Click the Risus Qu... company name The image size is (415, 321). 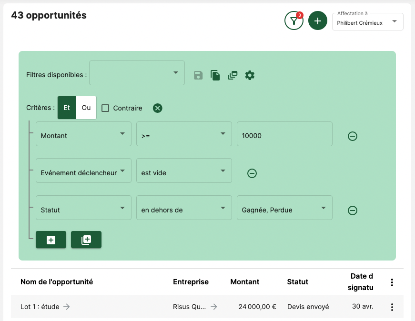click(x=189, y=307)
